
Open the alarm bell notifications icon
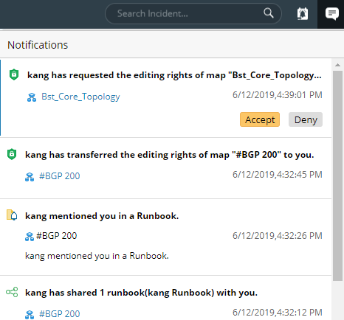[x=303, y=13]
